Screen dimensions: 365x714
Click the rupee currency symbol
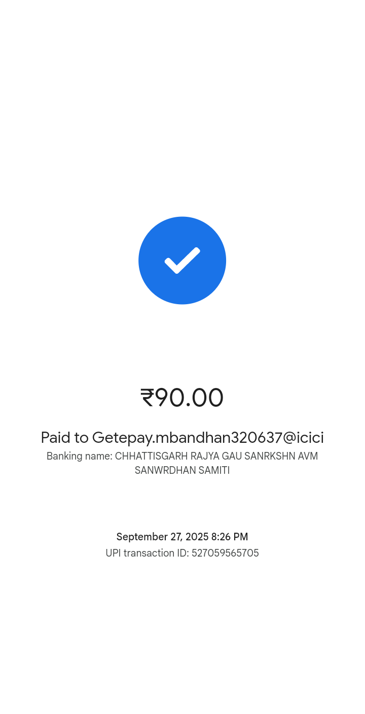tap(147, 398)
